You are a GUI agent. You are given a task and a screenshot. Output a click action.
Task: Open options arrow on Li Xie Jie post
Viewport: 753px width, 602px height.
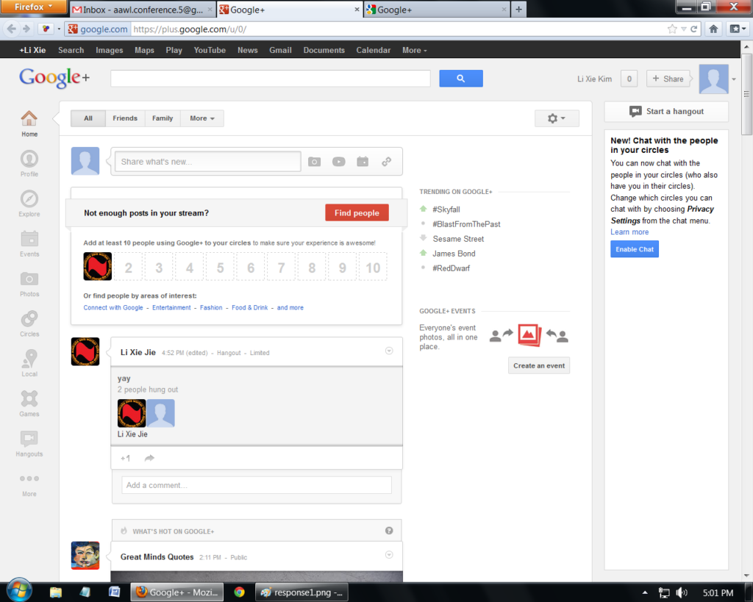click(389, 351)
